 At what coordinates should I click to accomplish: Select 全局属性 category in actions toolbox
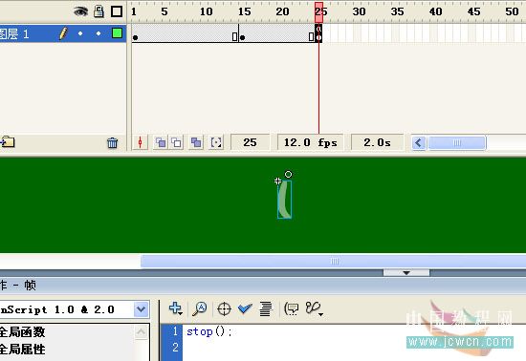[23, 350]
